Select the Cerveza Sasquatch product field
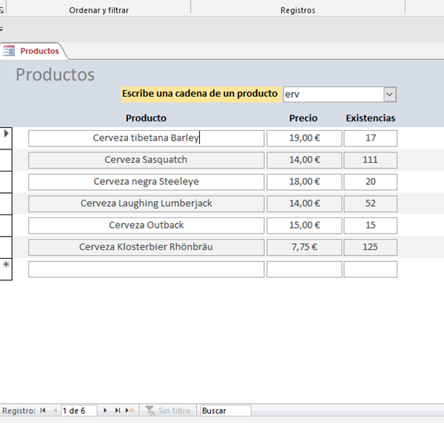444x423 pixels. point(146,160)
